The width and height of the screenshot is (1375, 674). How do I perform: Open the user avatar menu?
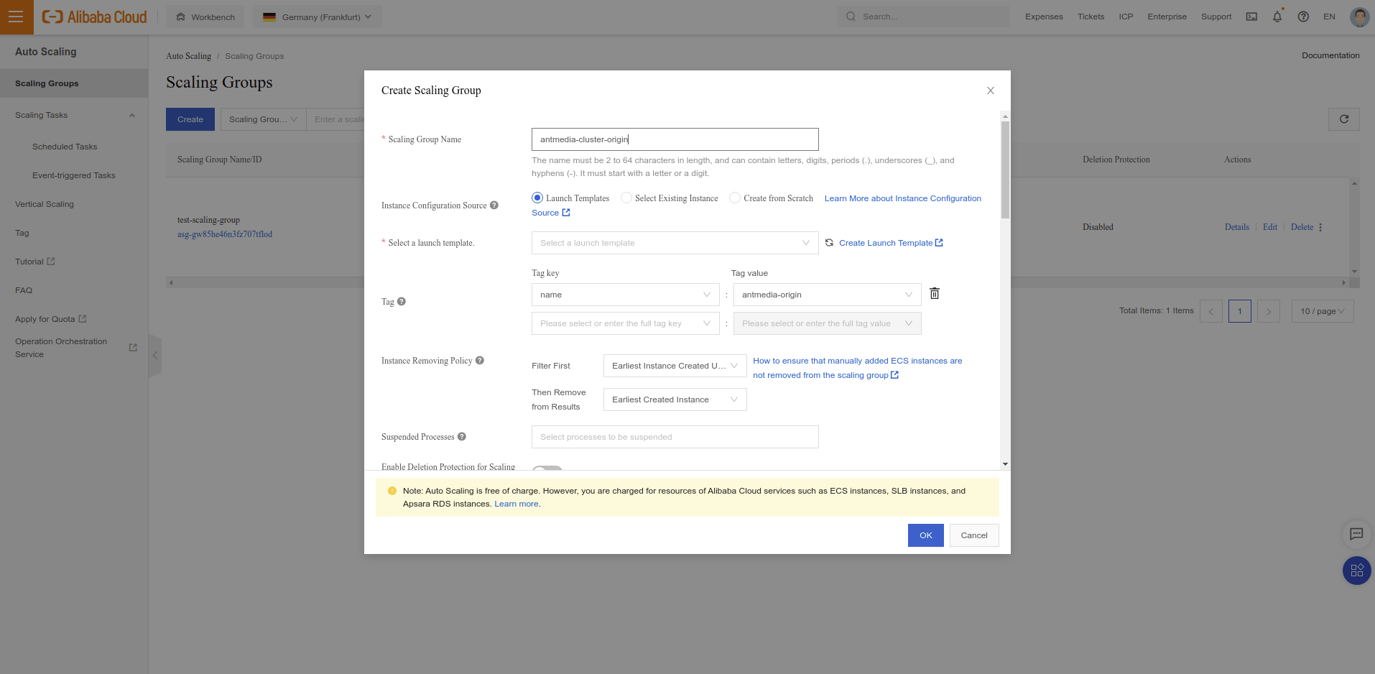coord(1359,17)
